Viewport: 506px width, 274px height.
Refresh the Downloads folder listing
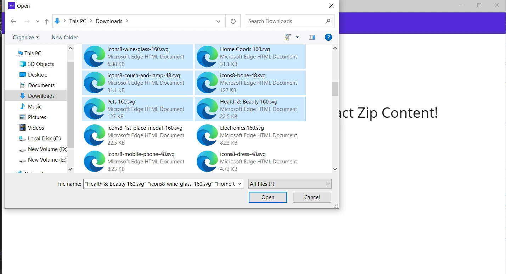(233, 21)
